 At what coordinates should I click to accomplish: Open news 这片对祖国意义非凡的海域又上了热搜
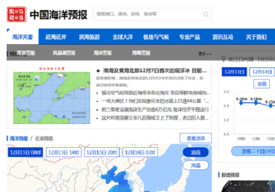coord(155,118)
